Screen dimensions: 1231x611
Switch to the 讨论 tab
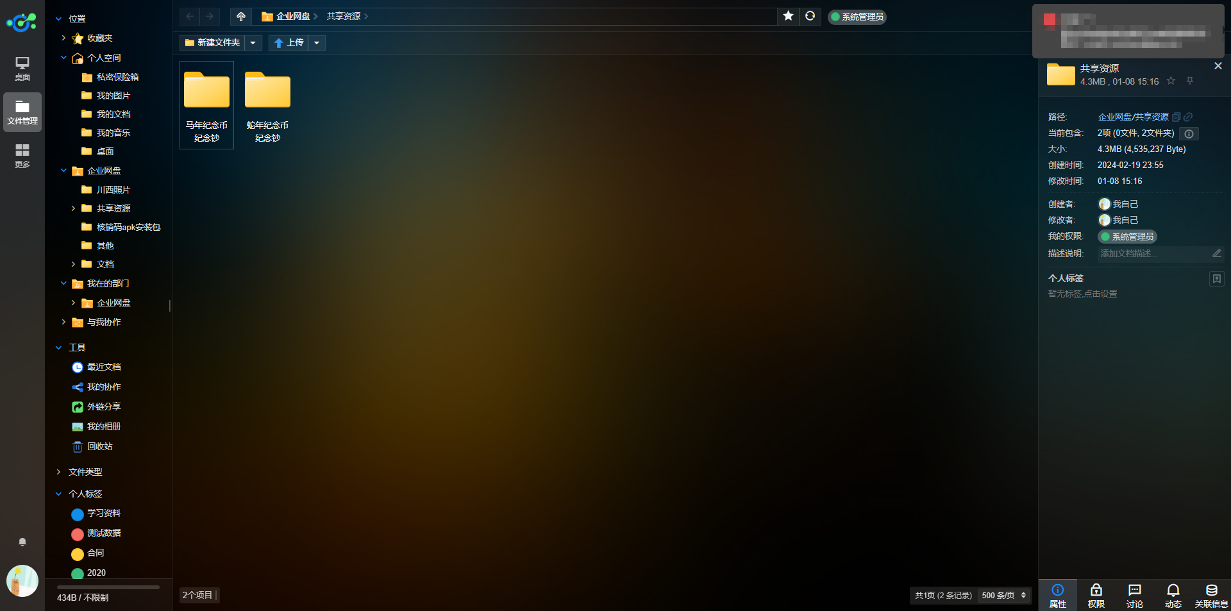point(1134,596)
